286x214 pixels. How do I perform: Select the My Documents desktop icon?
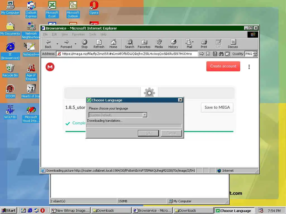(x=10, y=29)
